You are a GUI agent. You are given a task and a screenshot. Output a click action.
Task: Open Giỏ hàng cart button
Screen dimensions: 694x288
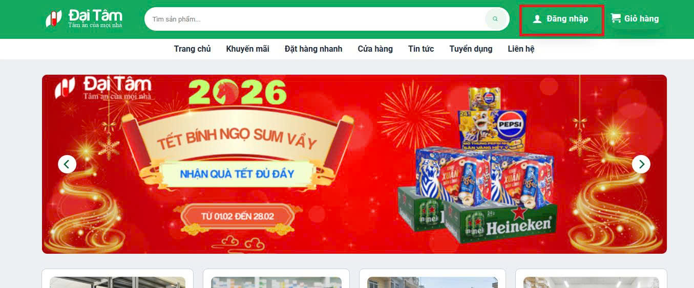pos(635,19)
